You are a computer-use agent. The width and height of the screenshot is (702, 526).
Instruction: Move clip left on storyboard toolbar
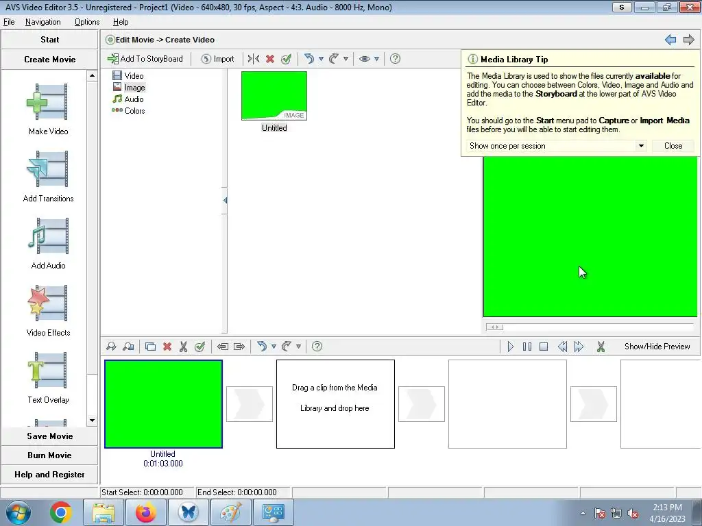[223, 346]
